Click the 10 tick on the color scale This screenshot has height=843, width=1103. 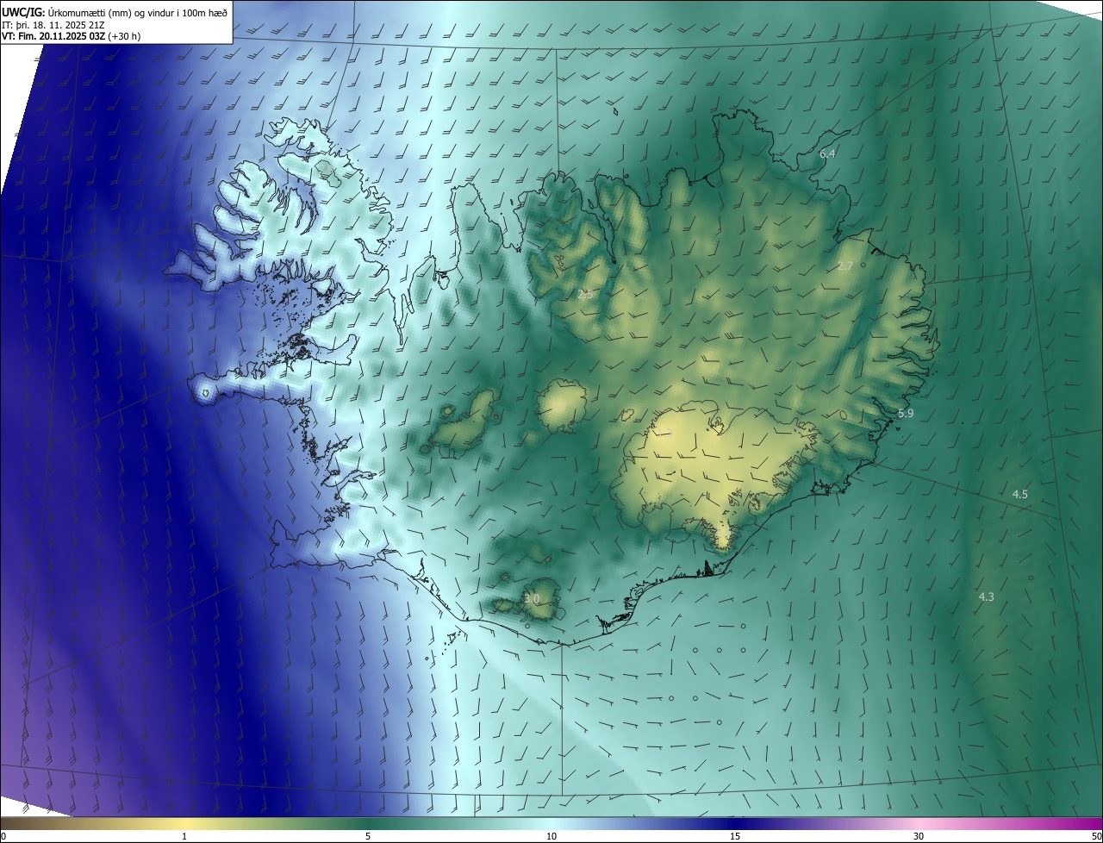click(551, 836)
